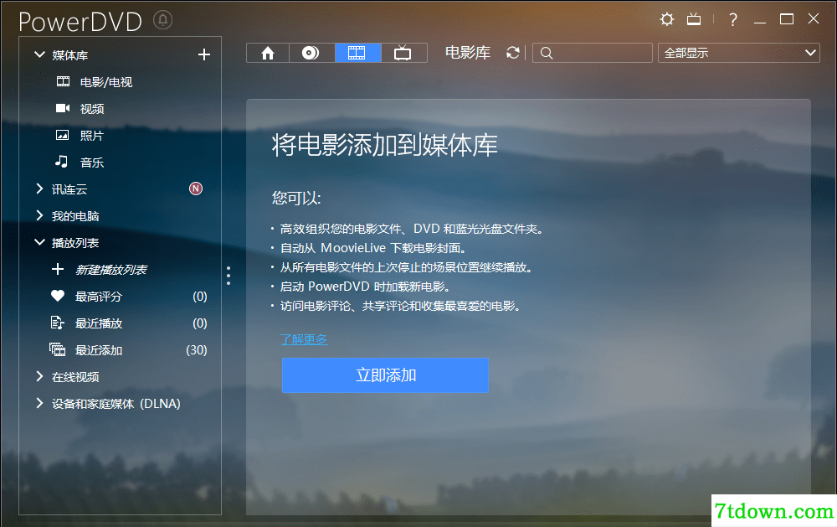Switch to the disc tab

coord(311,53)
